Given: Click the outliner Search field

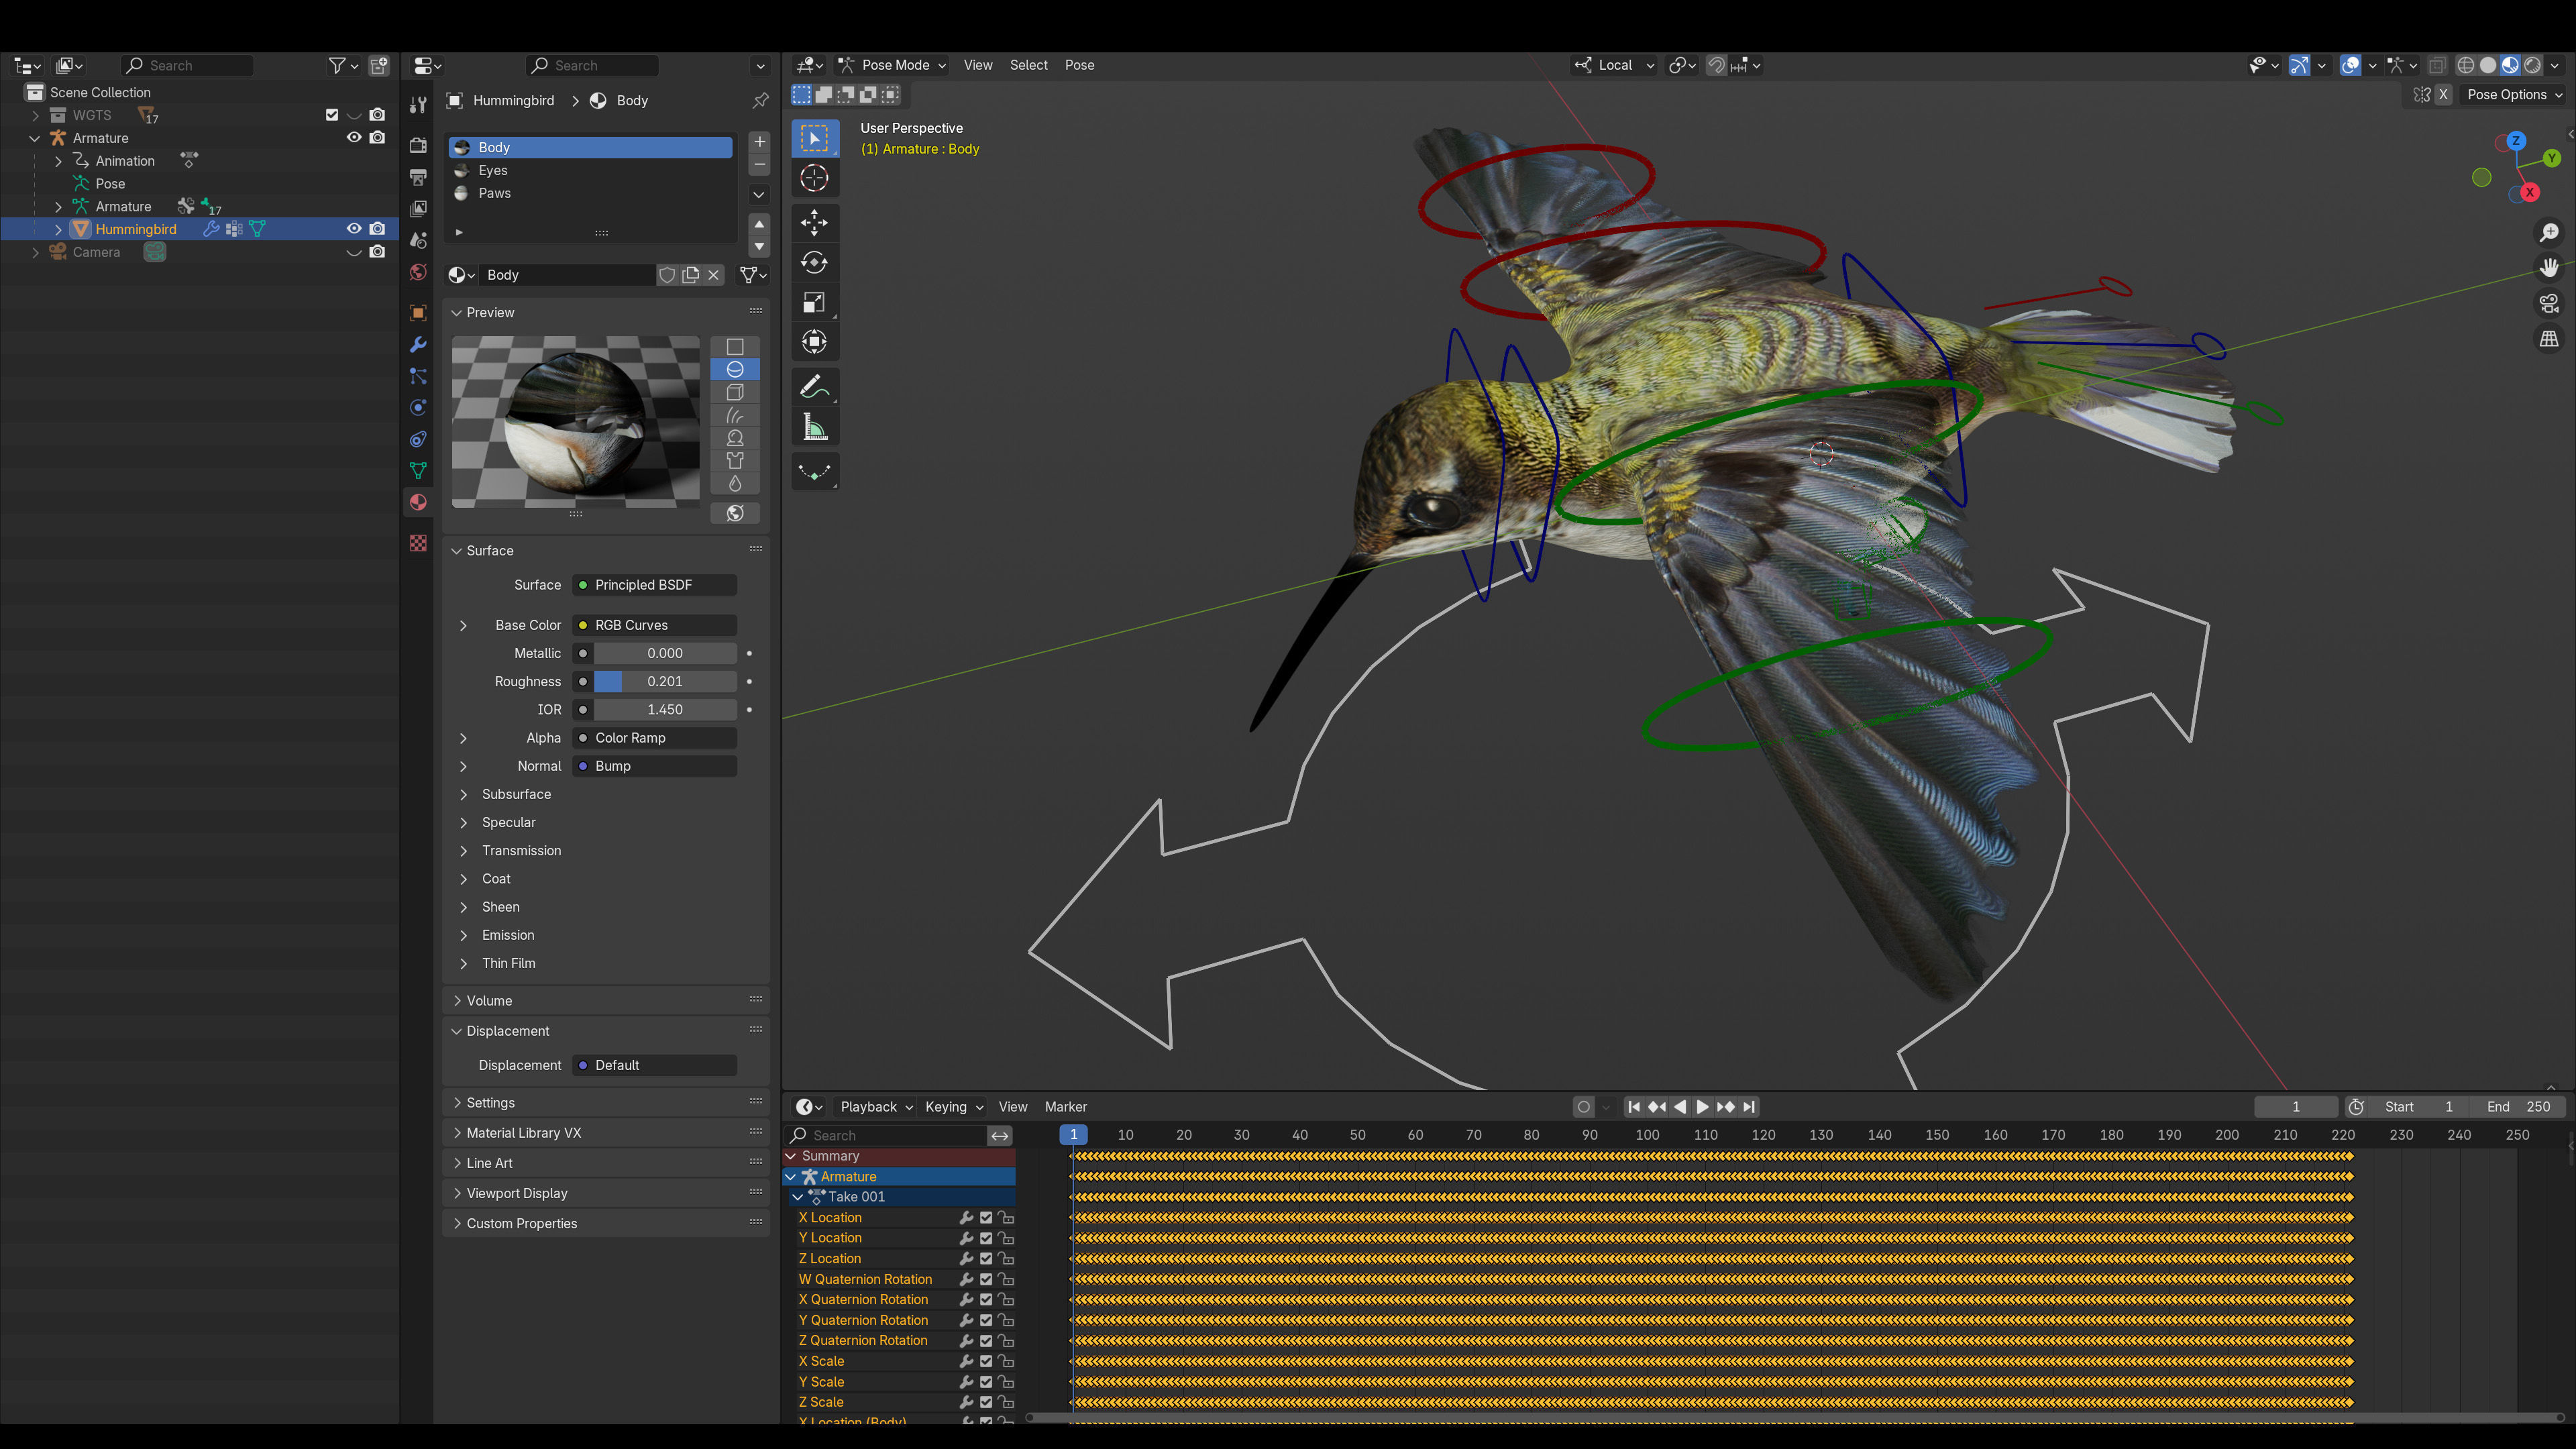Looking at the screenshot, I should [x=187, y=66].
